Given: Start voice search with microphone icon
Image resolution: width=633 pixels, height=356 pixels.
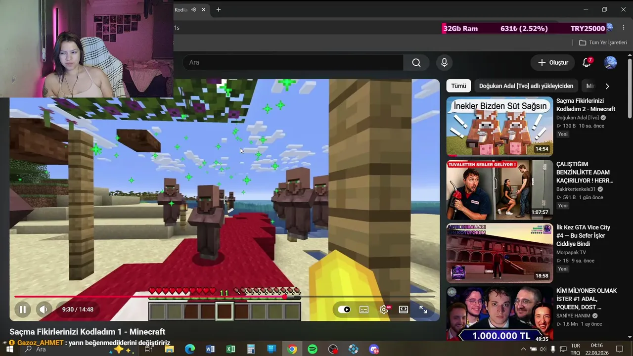Looking at the screenshot, I should [x=444, y=63].
